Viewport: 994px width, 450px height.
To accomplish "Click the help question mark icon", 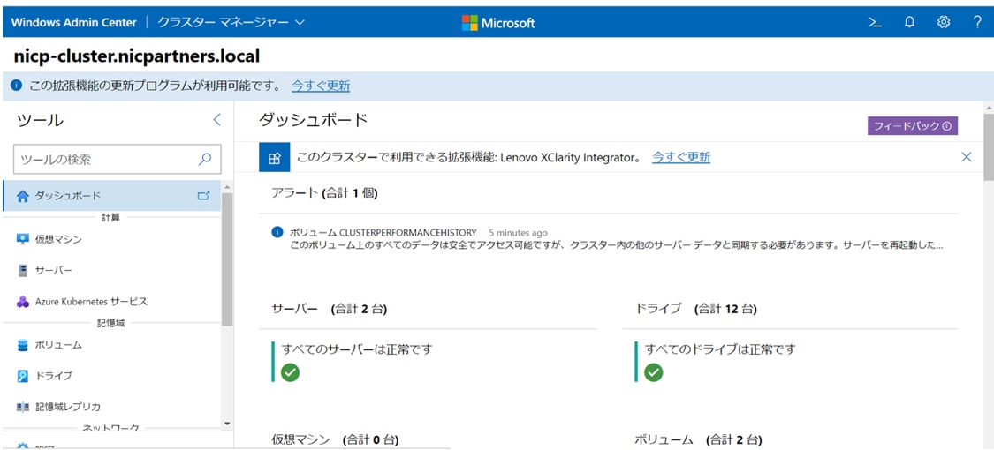I will [x=977, y=22].
